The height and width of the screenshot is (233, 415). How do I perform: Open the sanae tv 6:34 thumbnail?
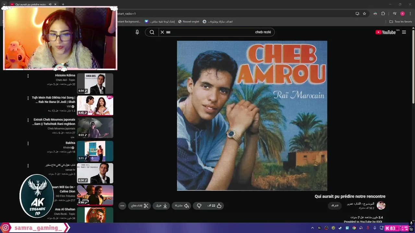pos(95,173)
